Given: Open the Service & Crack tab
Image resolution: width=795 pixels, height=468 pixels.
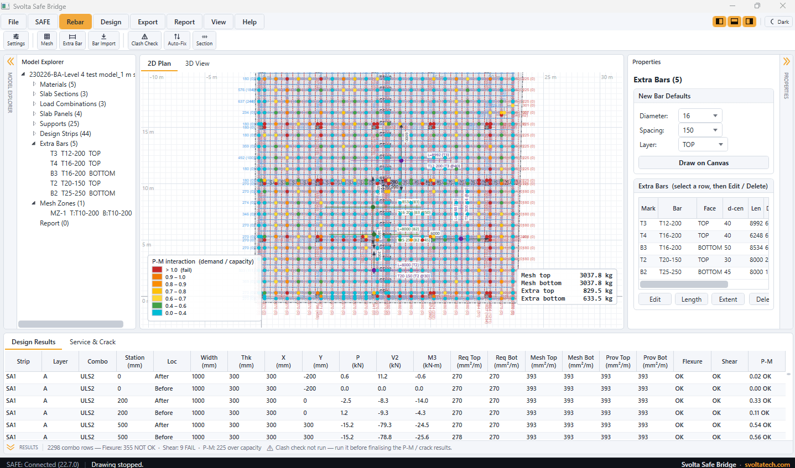Looking at the screenshot, I should coord(92,342).
